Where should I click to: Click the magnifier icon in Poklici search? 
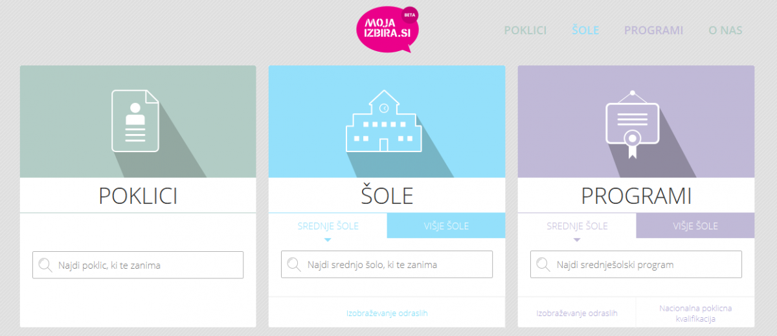click(45, 265)
